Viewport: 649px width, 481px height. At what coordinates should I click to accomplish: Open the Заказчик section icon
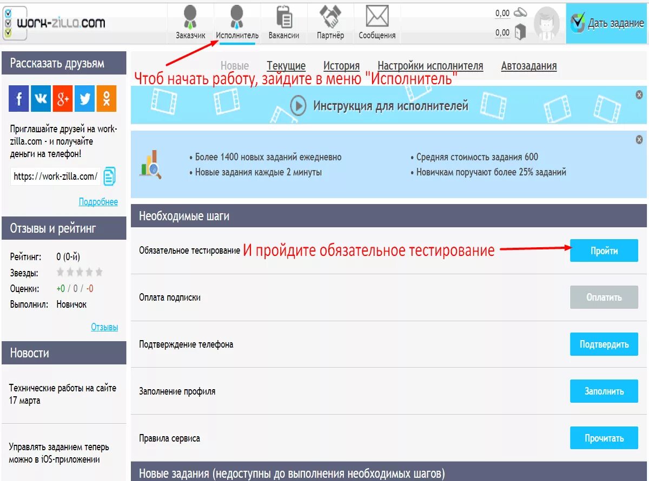[190, 17]
